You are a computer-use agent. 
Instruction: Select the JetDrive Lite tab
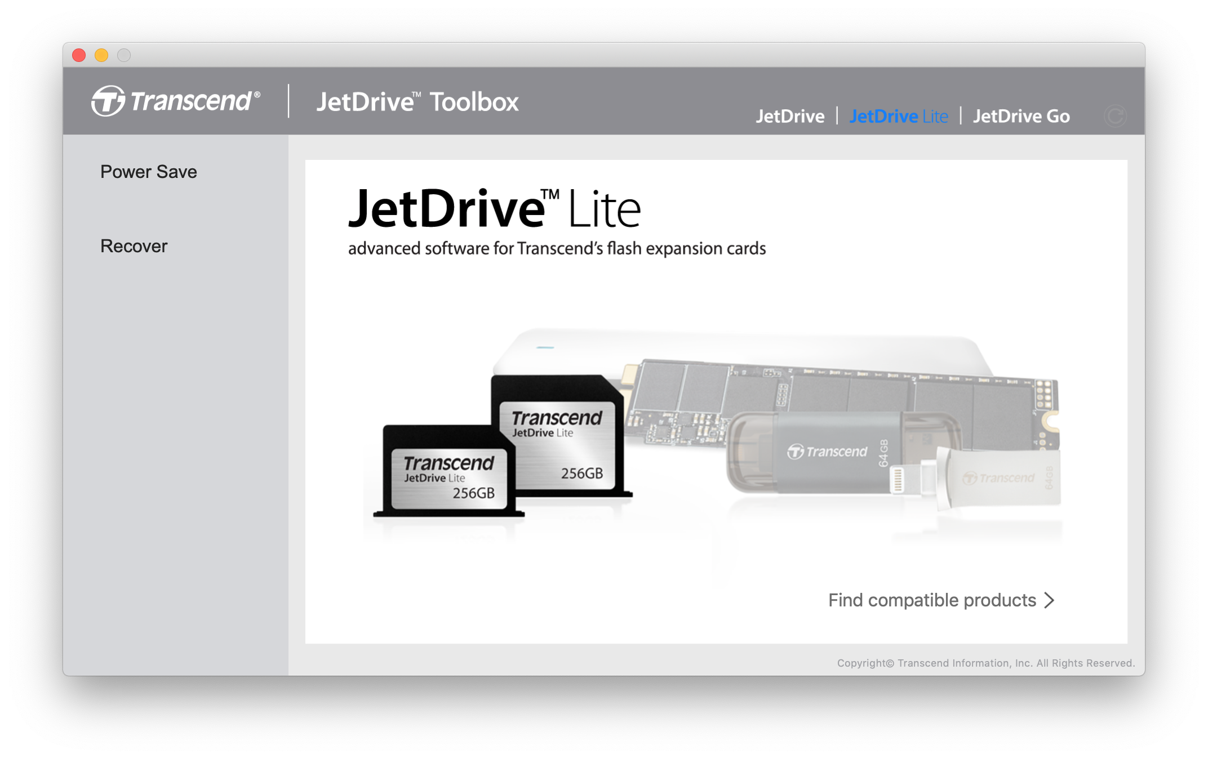point(899,116)
